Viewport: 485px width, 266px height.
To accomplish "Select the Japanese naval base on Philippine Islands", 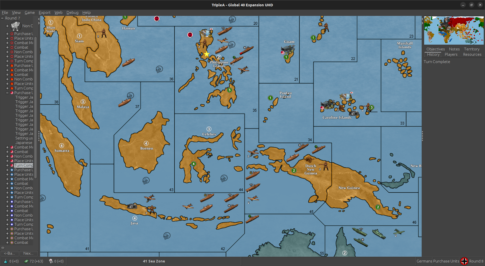I will [206, 33].
